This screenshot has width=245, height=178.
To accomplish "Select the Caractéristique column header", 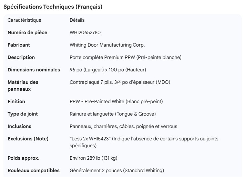I will click(x=24, y=20).
